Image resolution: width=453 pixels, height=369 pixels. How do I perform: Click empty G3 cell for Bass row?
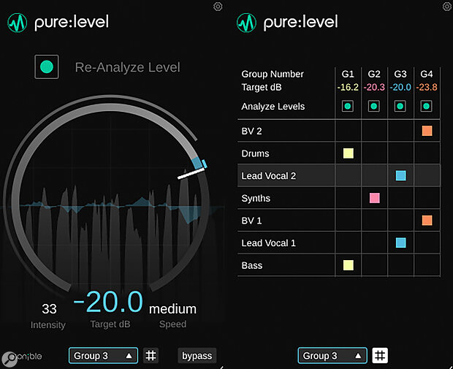pyautogui.click(x=400, y=265)
